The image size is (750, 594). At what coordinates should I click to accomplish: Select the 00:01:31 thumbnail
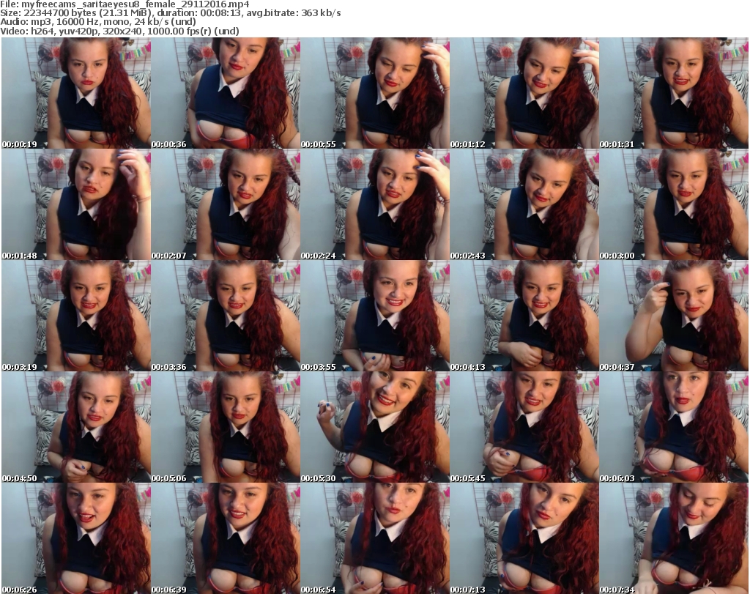[674, 93]
